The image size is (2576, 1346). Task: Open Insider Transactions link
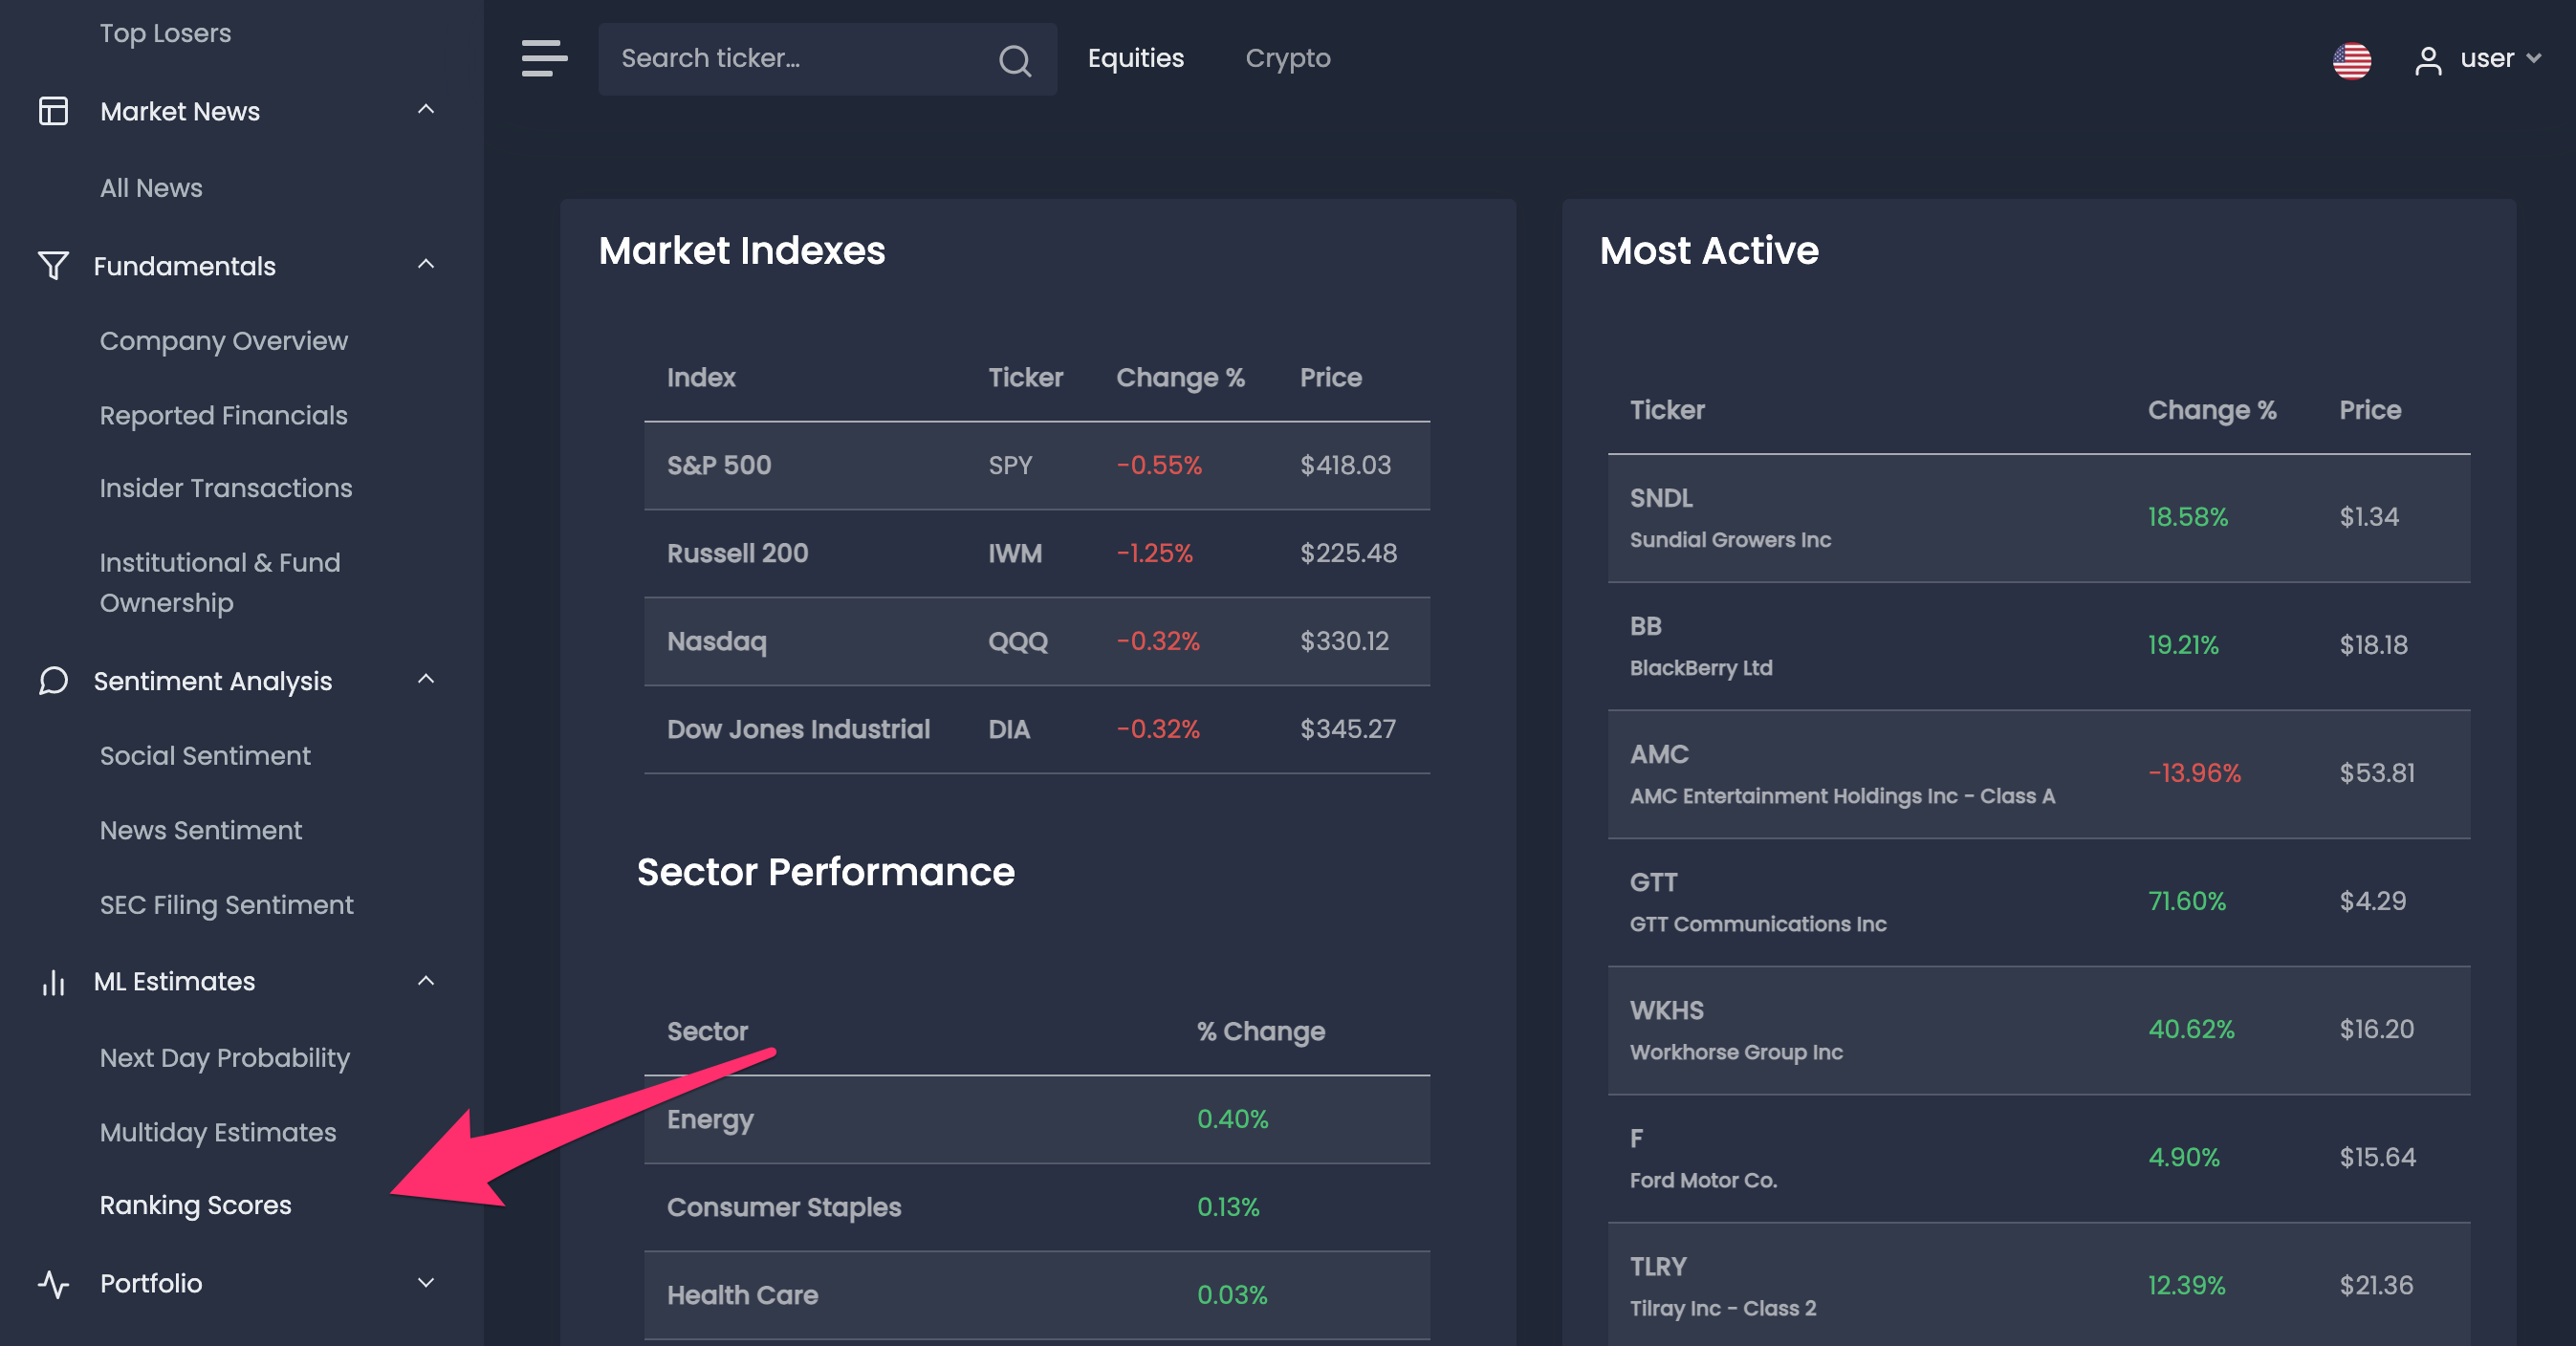coord(226,488)
